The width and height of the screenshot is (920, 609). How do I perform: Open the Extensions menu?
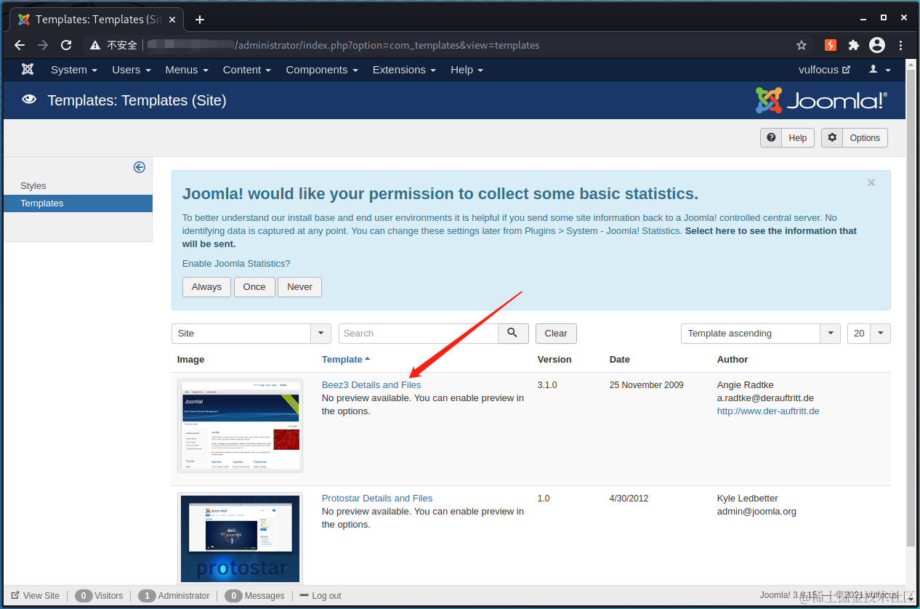coord(404,70)
